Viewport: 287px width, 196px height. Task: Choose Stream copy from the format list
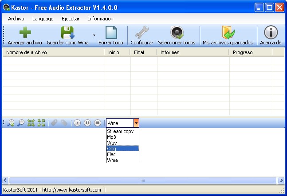122,131
